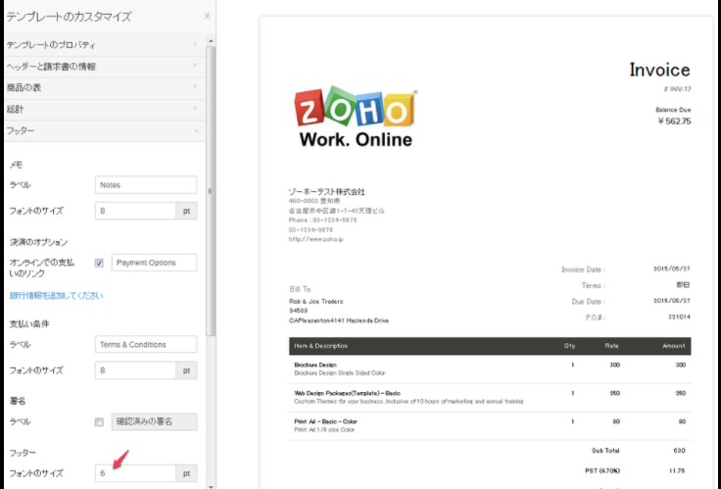Click the ¥ 562.75 balance due amount
The width and height of the screenshot is (721, 489).
(x=674, y=122)
